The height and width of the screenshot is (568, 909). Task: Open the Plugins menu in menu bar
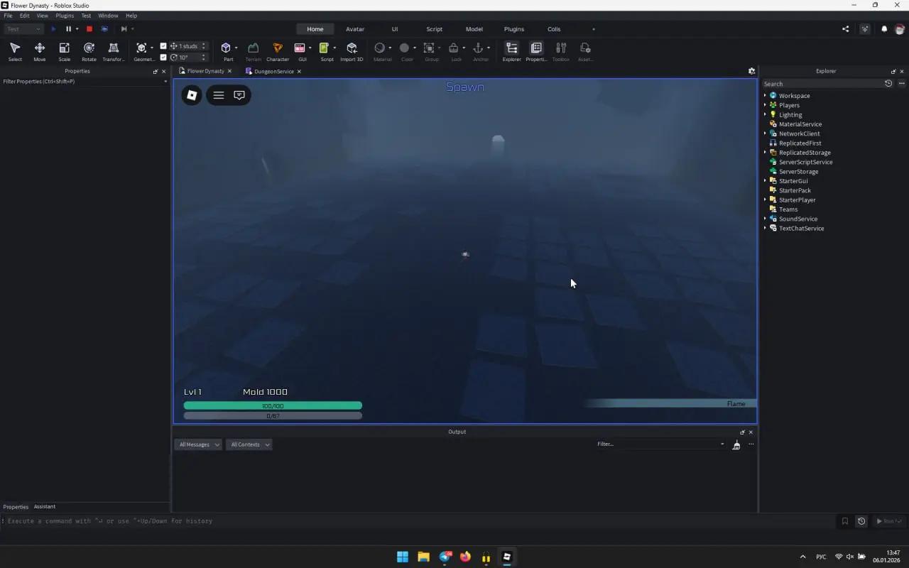tap(65, 16)
